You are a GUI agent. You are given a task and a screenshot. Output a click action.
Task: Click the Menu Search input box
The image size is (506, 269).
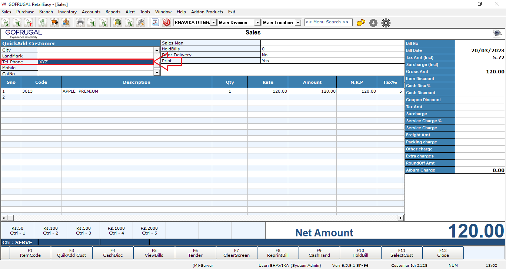click(x=328, y=22)
